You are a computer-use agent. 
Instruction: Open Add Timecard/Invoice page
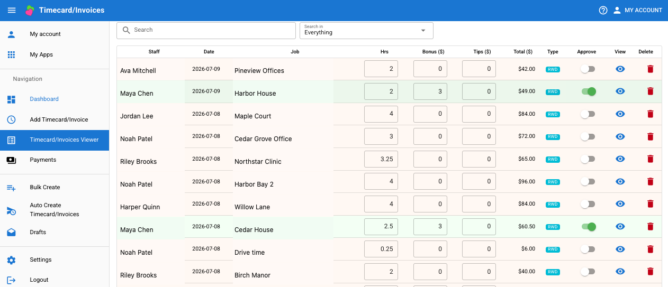pyautogui.click(x=55, y=120)
